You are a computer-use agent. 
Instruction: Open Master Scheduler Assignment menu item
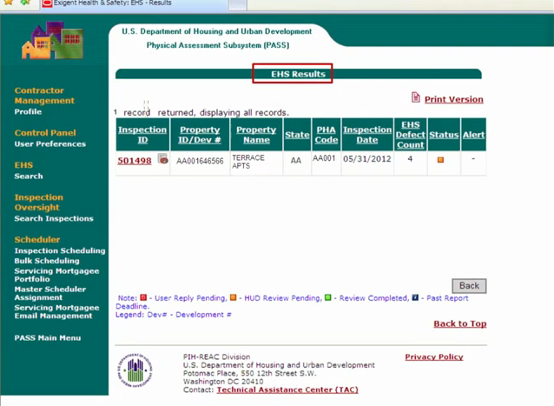[x=49, y=293]
